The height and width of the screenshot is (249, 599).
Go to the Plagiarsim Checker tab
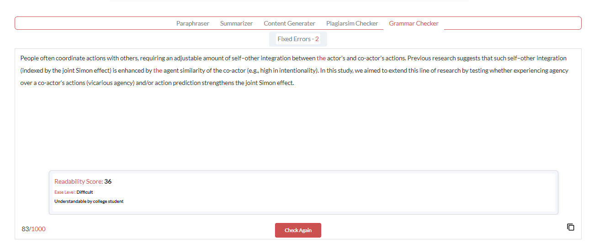click(x=352, y=23)
